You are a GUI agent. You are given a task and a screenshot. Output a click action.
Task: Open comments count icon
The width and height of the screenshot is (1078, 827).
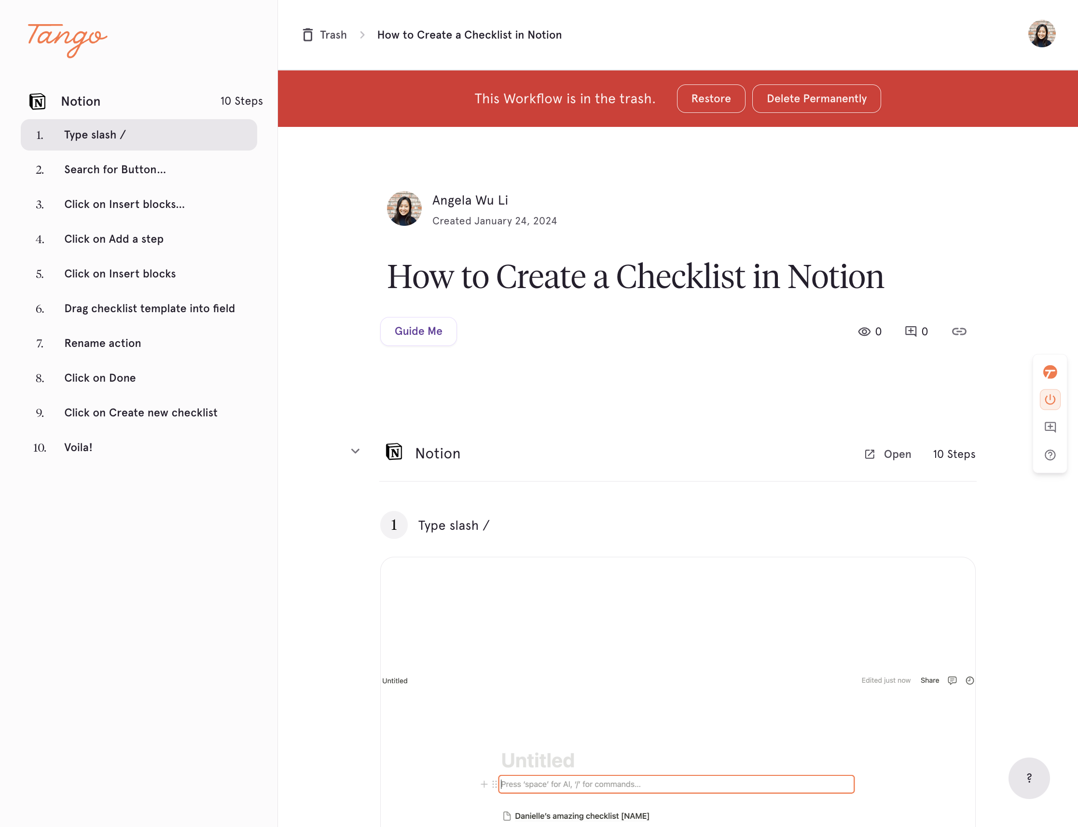point(911,331)
